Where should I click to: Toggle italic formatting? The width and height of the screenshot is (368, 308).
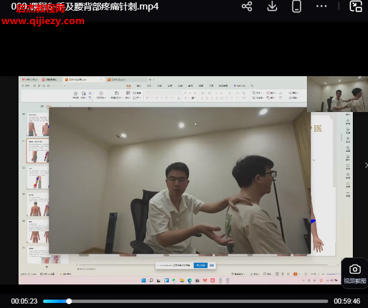click(151, 97)
